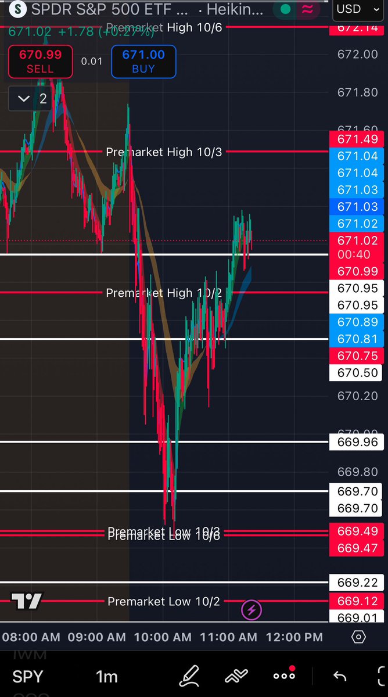Click the BUY 671.00 button
The image size is (388, 697).
coord(143,62)
